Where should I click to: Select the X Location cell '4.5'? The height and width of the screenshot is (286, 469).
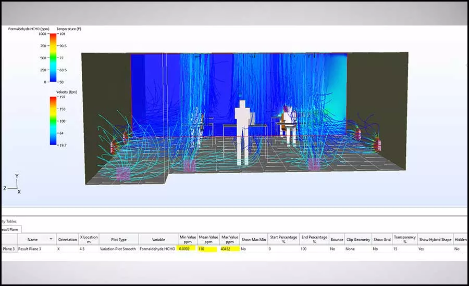pos(89,249)
